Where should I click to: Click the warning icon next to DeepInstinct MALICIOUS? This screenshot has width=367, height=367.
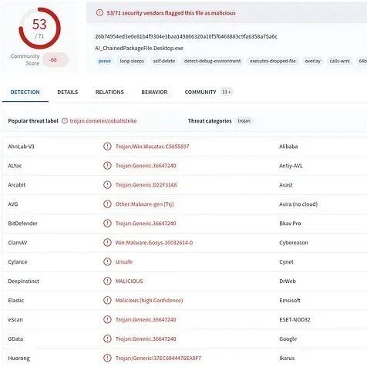pyautogui.click(x=107, y=281)
